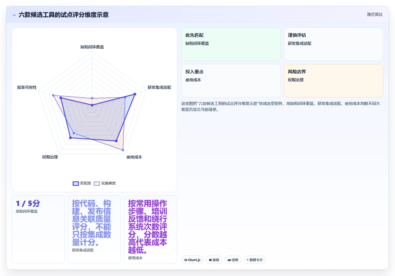The height and width of the screenshot is (276, 395).
Task: Click the light purple text starting 按代码、构建
Action: 92,223
